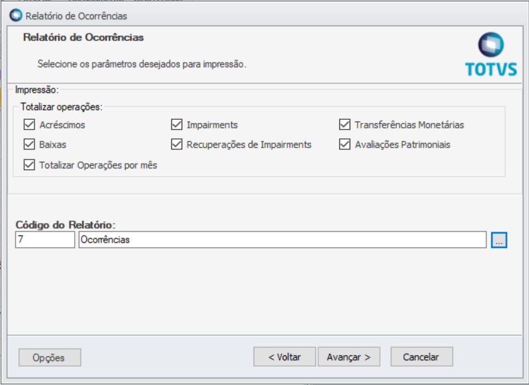Focus the report code field containing 7
529x385 pixels.
pyautogui.click(x=45, y=239)
